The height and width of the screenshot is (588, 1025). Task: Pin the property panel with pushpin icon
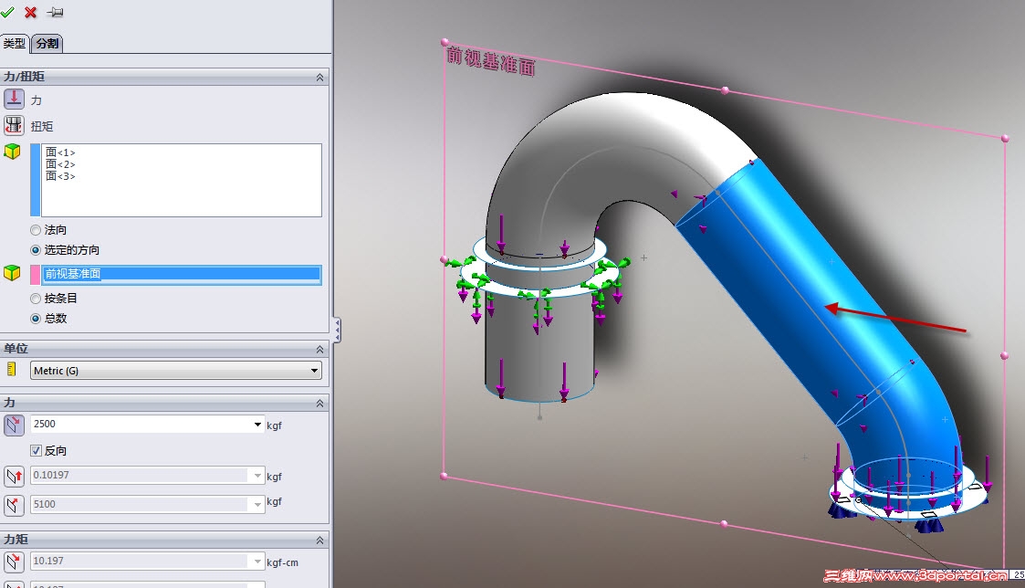(x=55, y=12)
